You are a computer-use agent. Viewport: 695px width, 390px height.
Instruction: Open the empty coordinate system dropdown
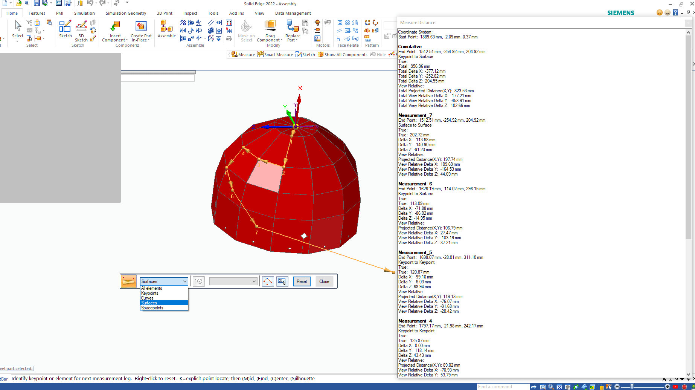coord(233,281)
